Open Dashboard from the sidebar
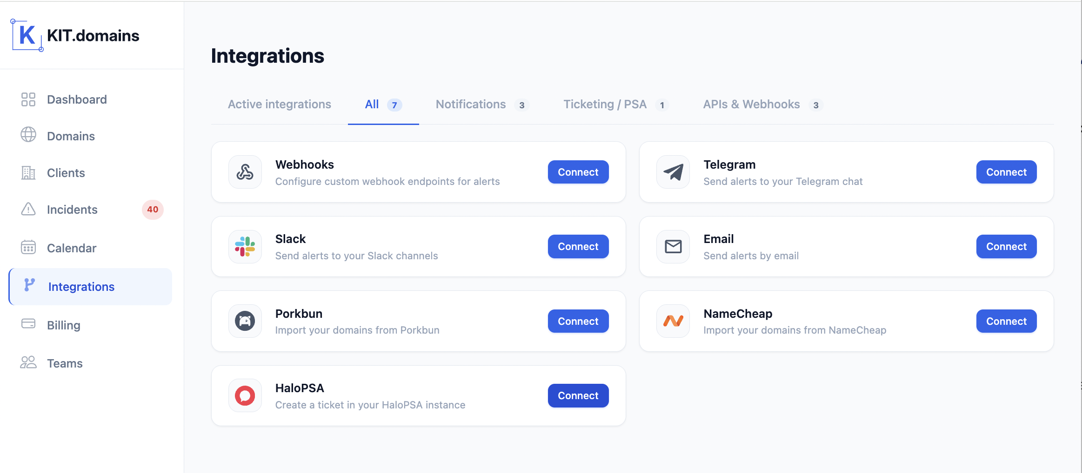This screenshot has height=473, width=1082. [77, 99]
